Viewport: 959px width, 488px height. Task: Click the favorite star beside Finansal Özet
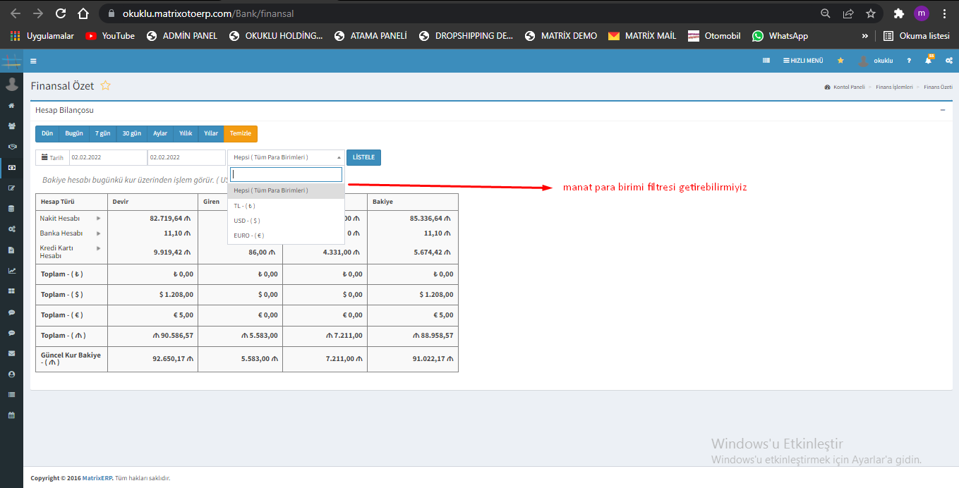pyautogui.click(x=106, y=85)
